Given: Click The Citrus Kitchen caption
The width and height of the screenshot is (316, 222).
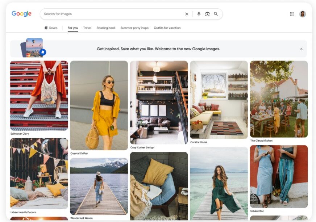Looking at the screenshot, I should click(x=261, y=141).
